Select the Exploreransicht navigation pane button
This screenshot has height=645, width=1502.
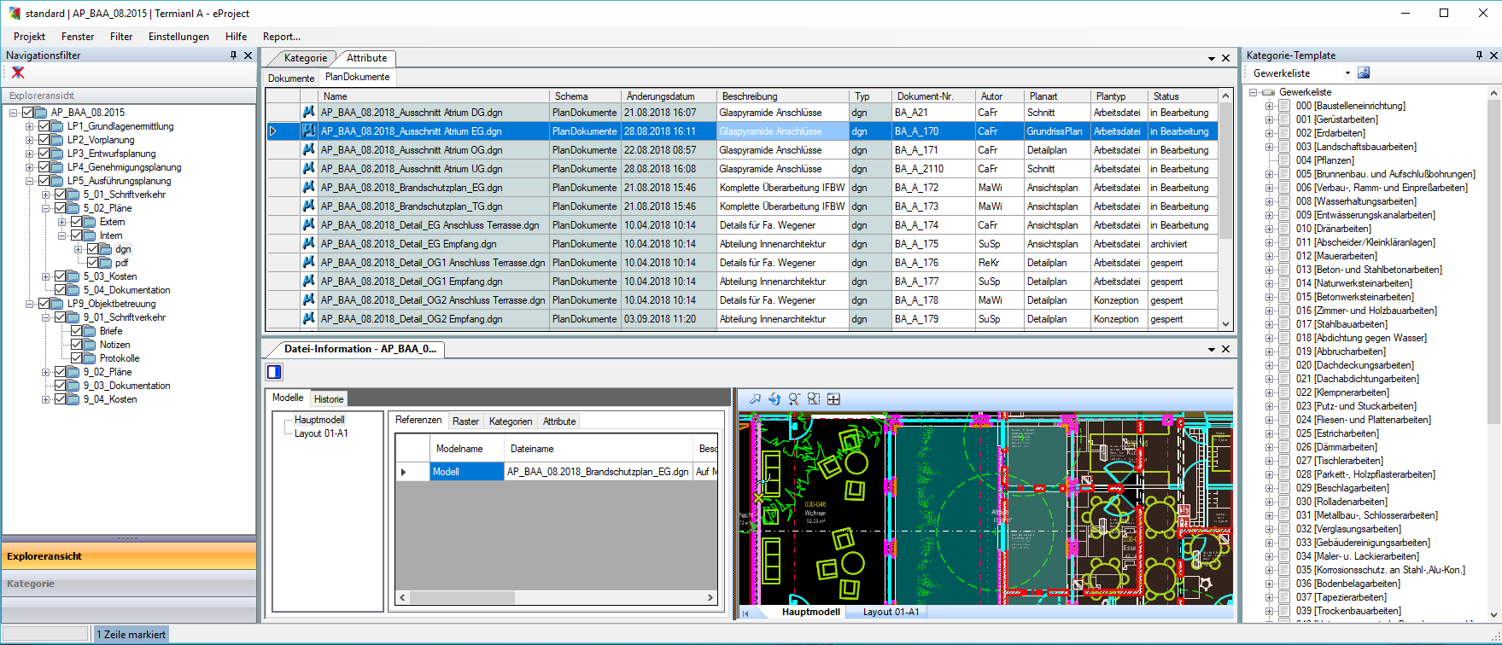tap(129, 556)
